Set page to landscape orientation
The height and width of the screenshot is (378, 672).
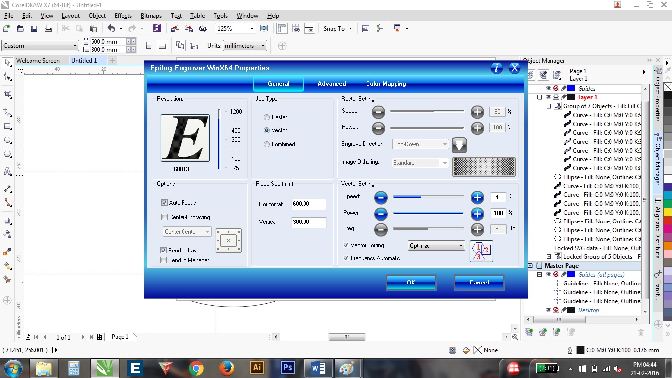click(162, 46)
